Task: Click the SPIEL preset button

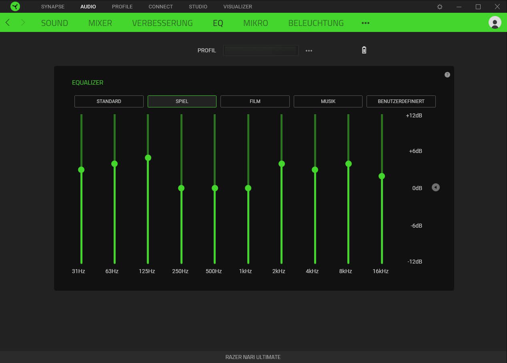Action: coord(182,101)
